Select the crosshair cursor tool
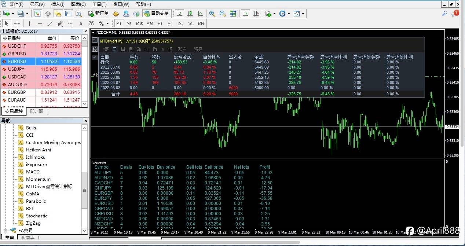This screenshot has width=465, height=246. [17, 24]
